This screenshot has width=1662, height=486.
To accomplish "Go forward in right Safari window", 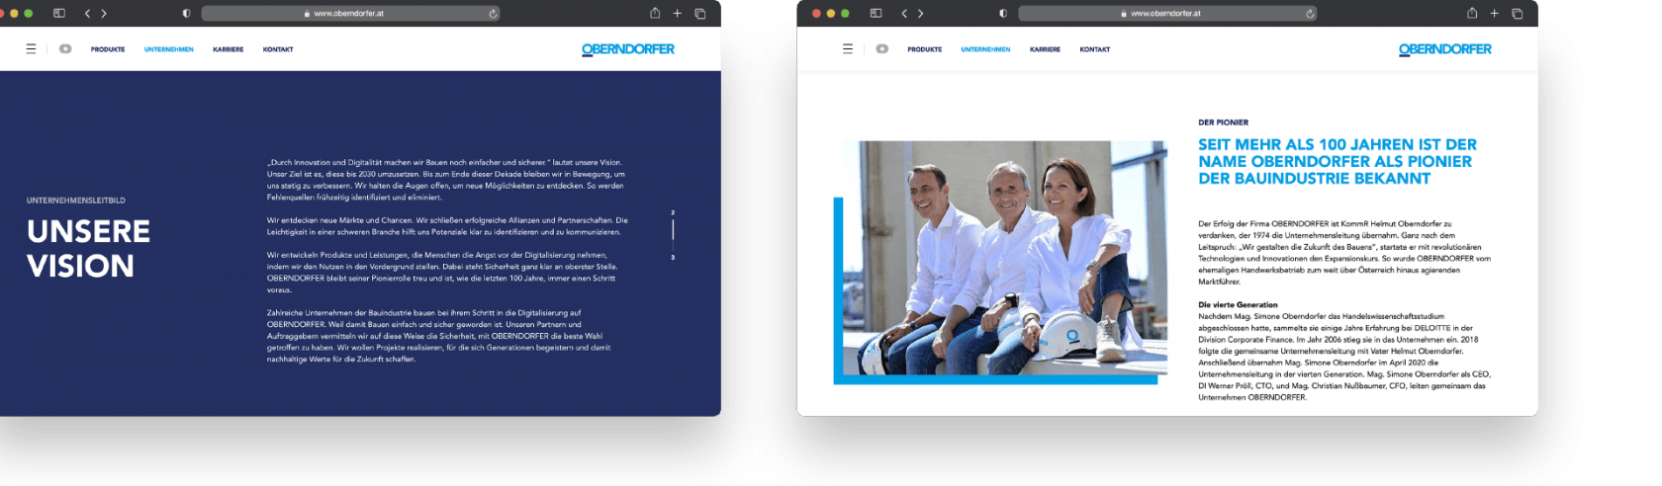I will point(921,13).
